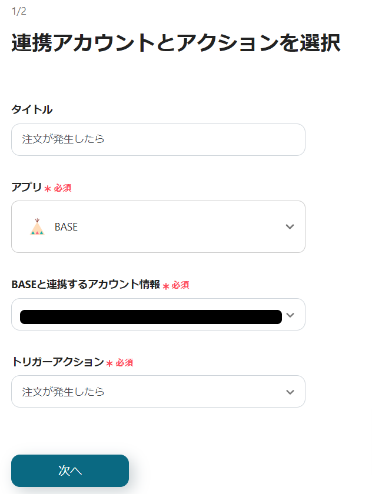Open the blacked-out linked account selector
372x494 pixels.
click(x=151, y=316)
